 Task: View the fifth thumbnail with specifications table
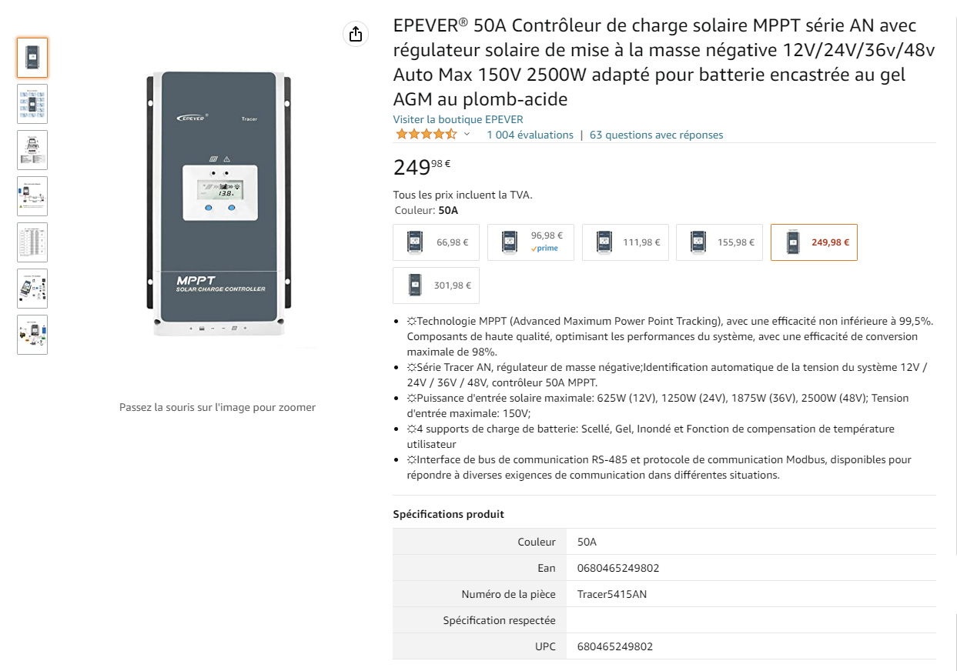[x=32, y=242]
